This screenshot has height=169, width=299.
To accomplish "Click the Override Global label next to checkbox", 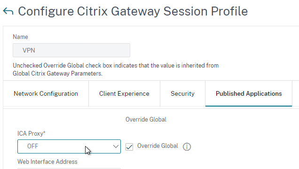I will click(x=157, y=146).
